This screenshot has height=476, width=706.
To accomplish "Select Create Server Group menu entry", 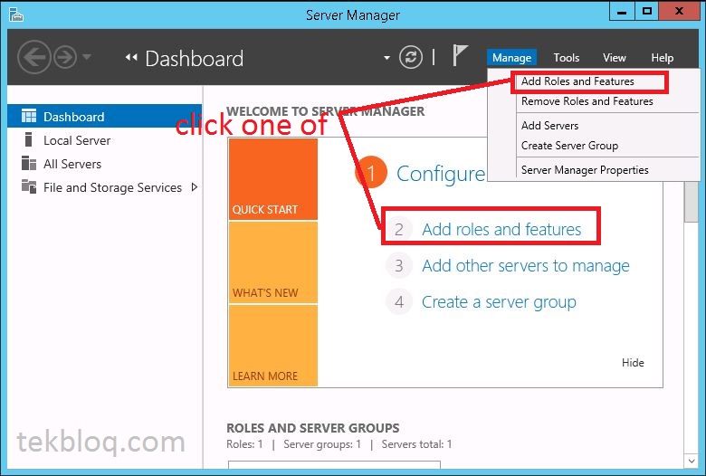I will click(x=569, y=146).
